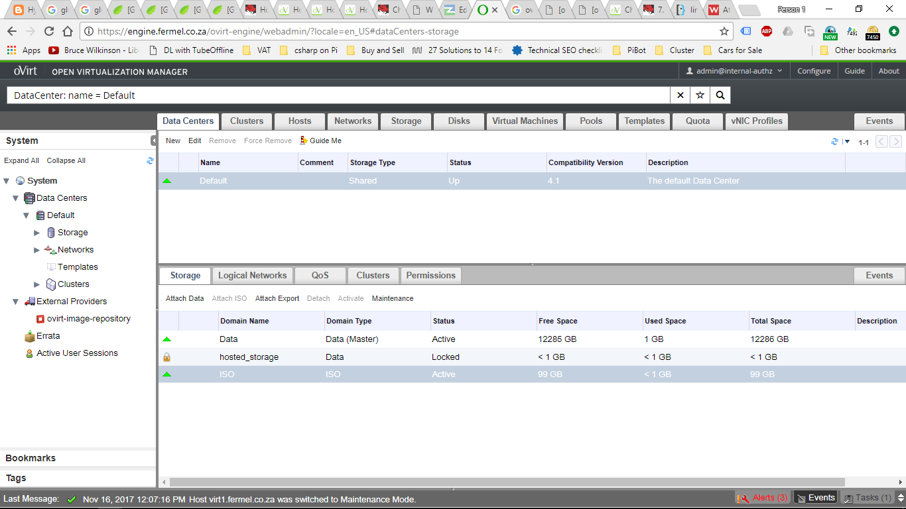The width and height of the screenshot is (906, 509).
Task: Click the Attach Export button
Action: point(277,298)
